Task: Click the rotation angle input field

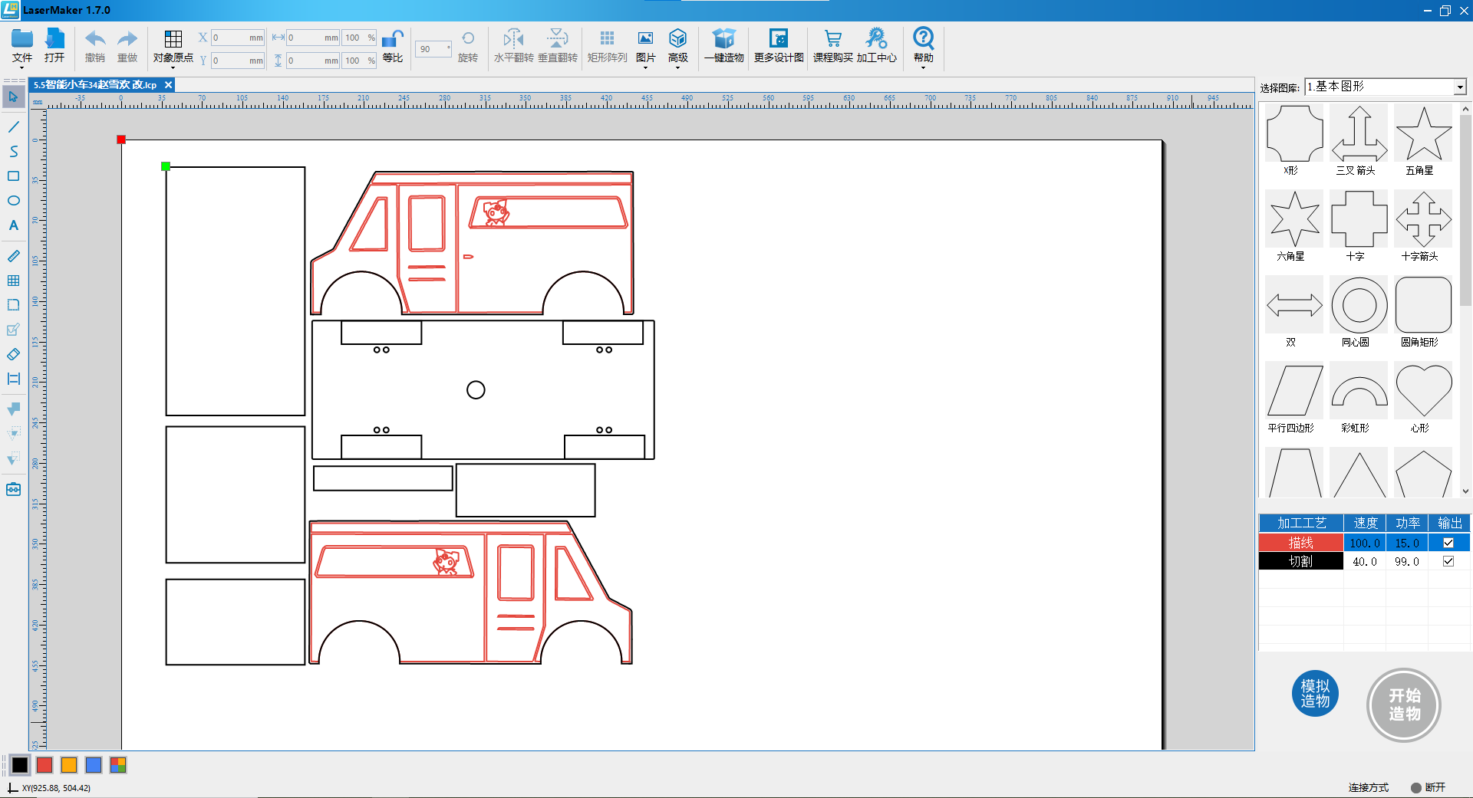Action: 433,49
